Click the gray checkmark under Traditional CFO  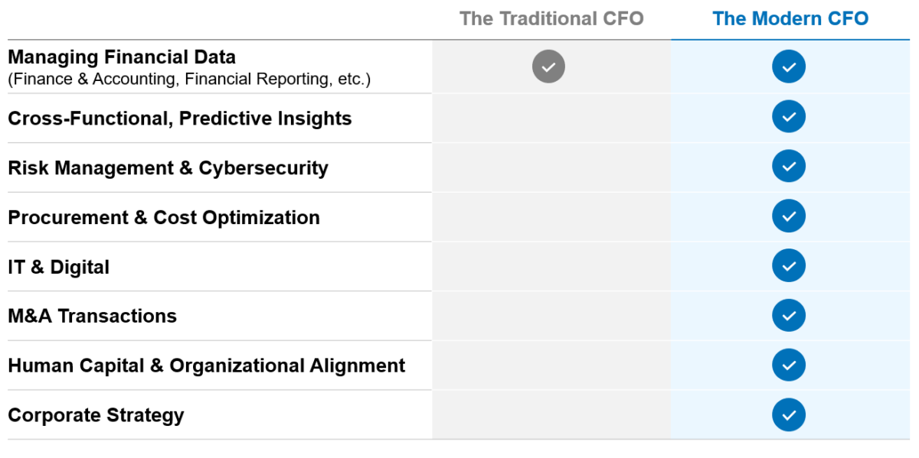point(548,67)
